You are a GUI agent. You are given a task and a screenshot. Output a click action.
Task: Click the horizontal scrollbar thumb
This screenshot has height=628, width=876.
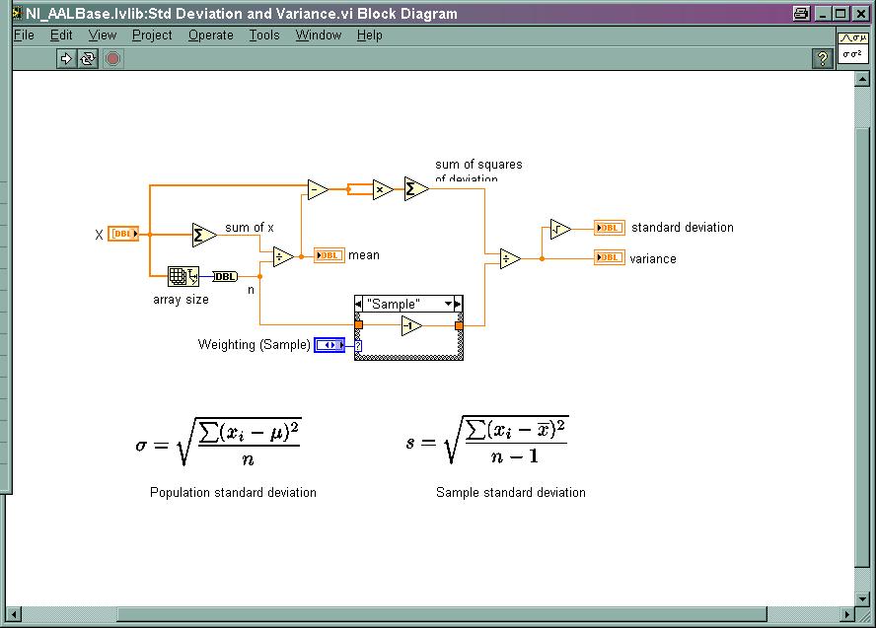442,614
